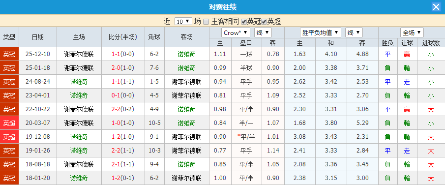The height and width of the screenshot is (185, 445).
Task: Open score 1-1(0-0) of 25-12-10 match
Action: (123, 54)
